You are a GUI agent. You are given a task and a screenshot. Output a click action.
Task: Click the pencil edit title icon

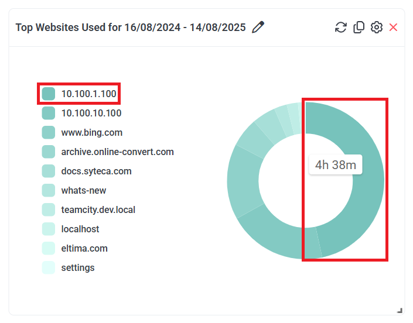[x=258, y=27]
